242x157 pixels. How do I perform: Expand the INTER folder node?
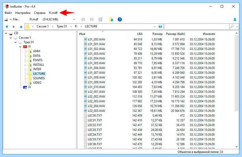(25, 69)
